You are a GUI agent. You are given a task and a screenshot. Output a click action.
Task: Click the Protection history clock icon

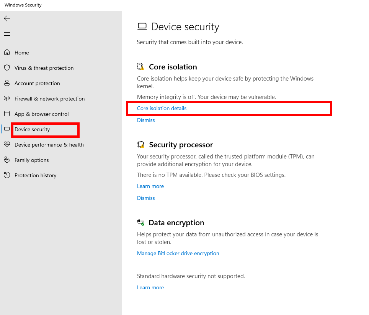(x=7, y=175)
